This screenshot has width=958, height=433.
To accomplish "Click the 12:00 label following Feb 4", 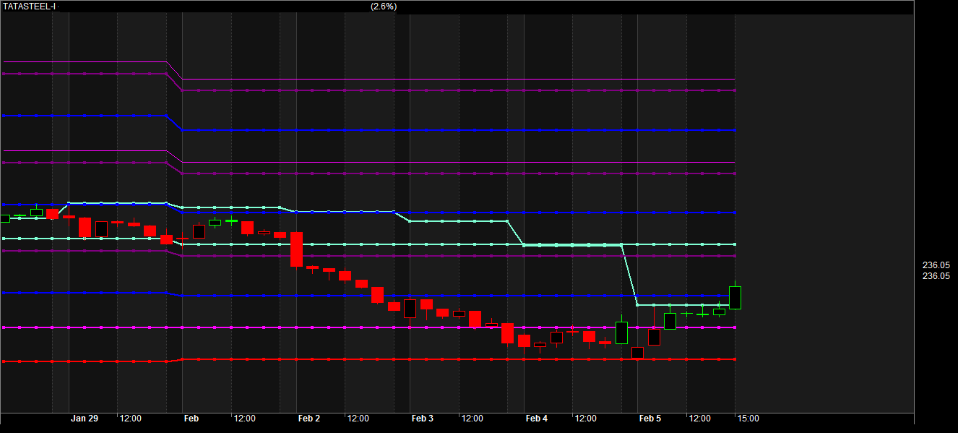I will (x=586, y=419).
